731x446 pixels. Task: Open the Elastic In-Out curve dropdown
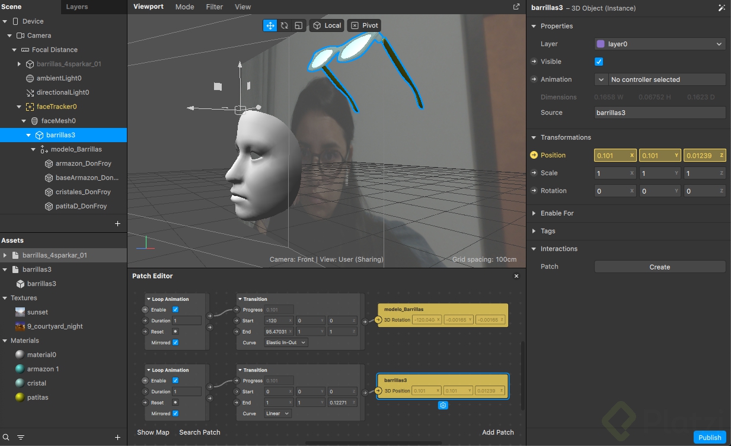click(286, 342)
